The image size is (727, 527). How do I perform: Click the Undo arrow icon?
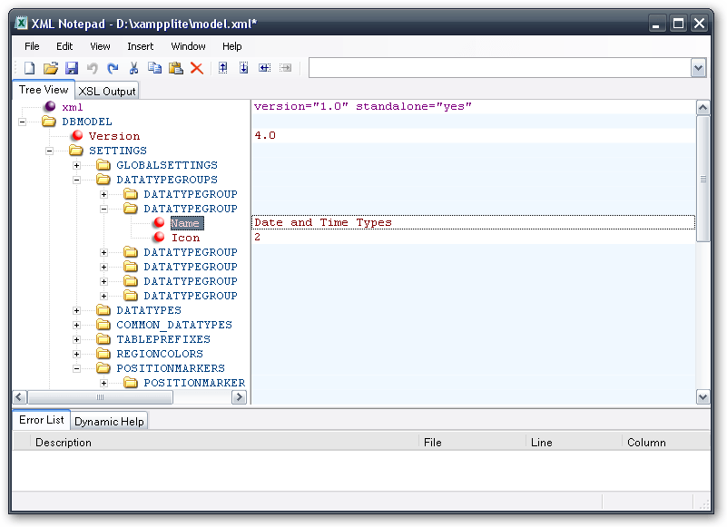click(x=93, y=68)
